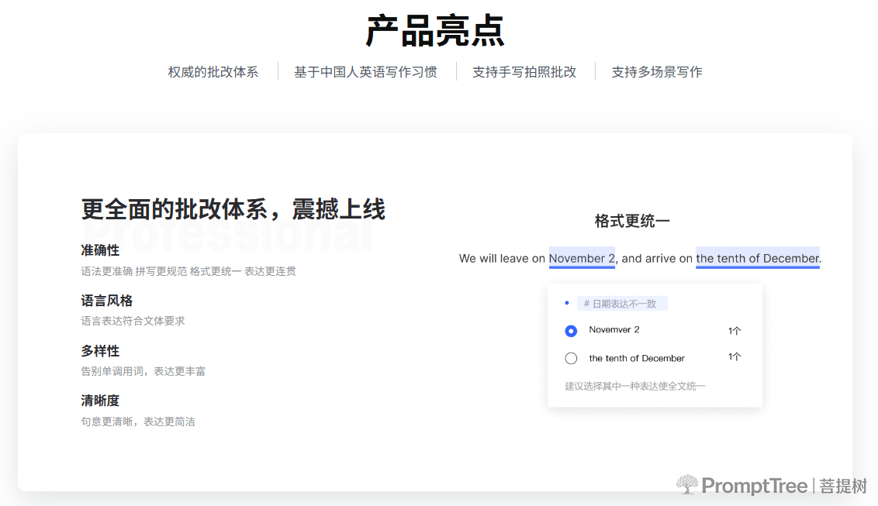Image resolution: width=878 pixels, height=506 pixels.
Task: Click the 菩提树 brand text
Action: tap(843, 486)
